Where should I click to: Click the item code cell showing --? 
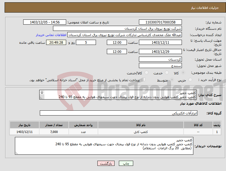tap(198, 132)
